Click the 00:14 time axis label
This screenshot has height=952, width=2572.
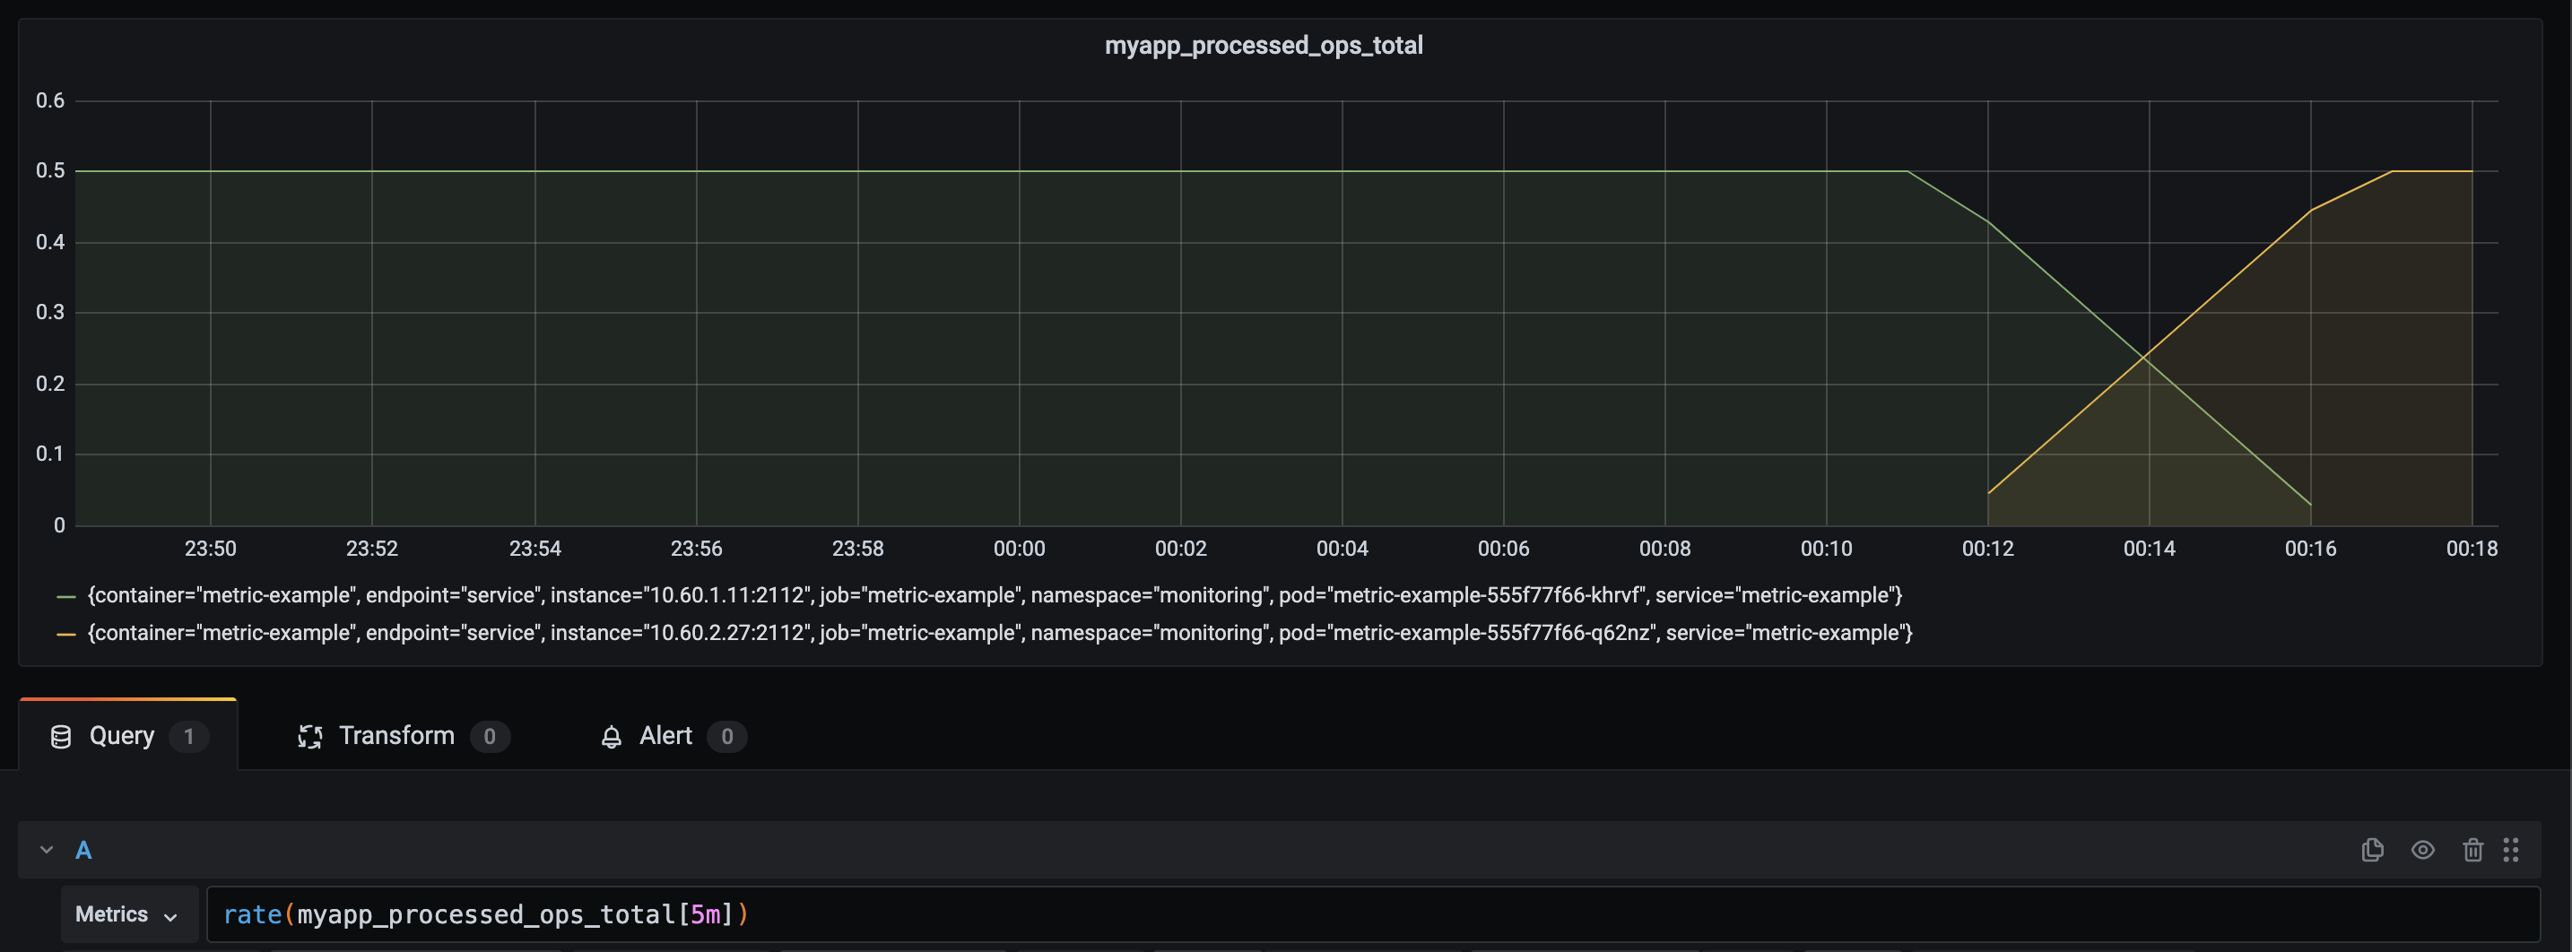[2149, 548]
